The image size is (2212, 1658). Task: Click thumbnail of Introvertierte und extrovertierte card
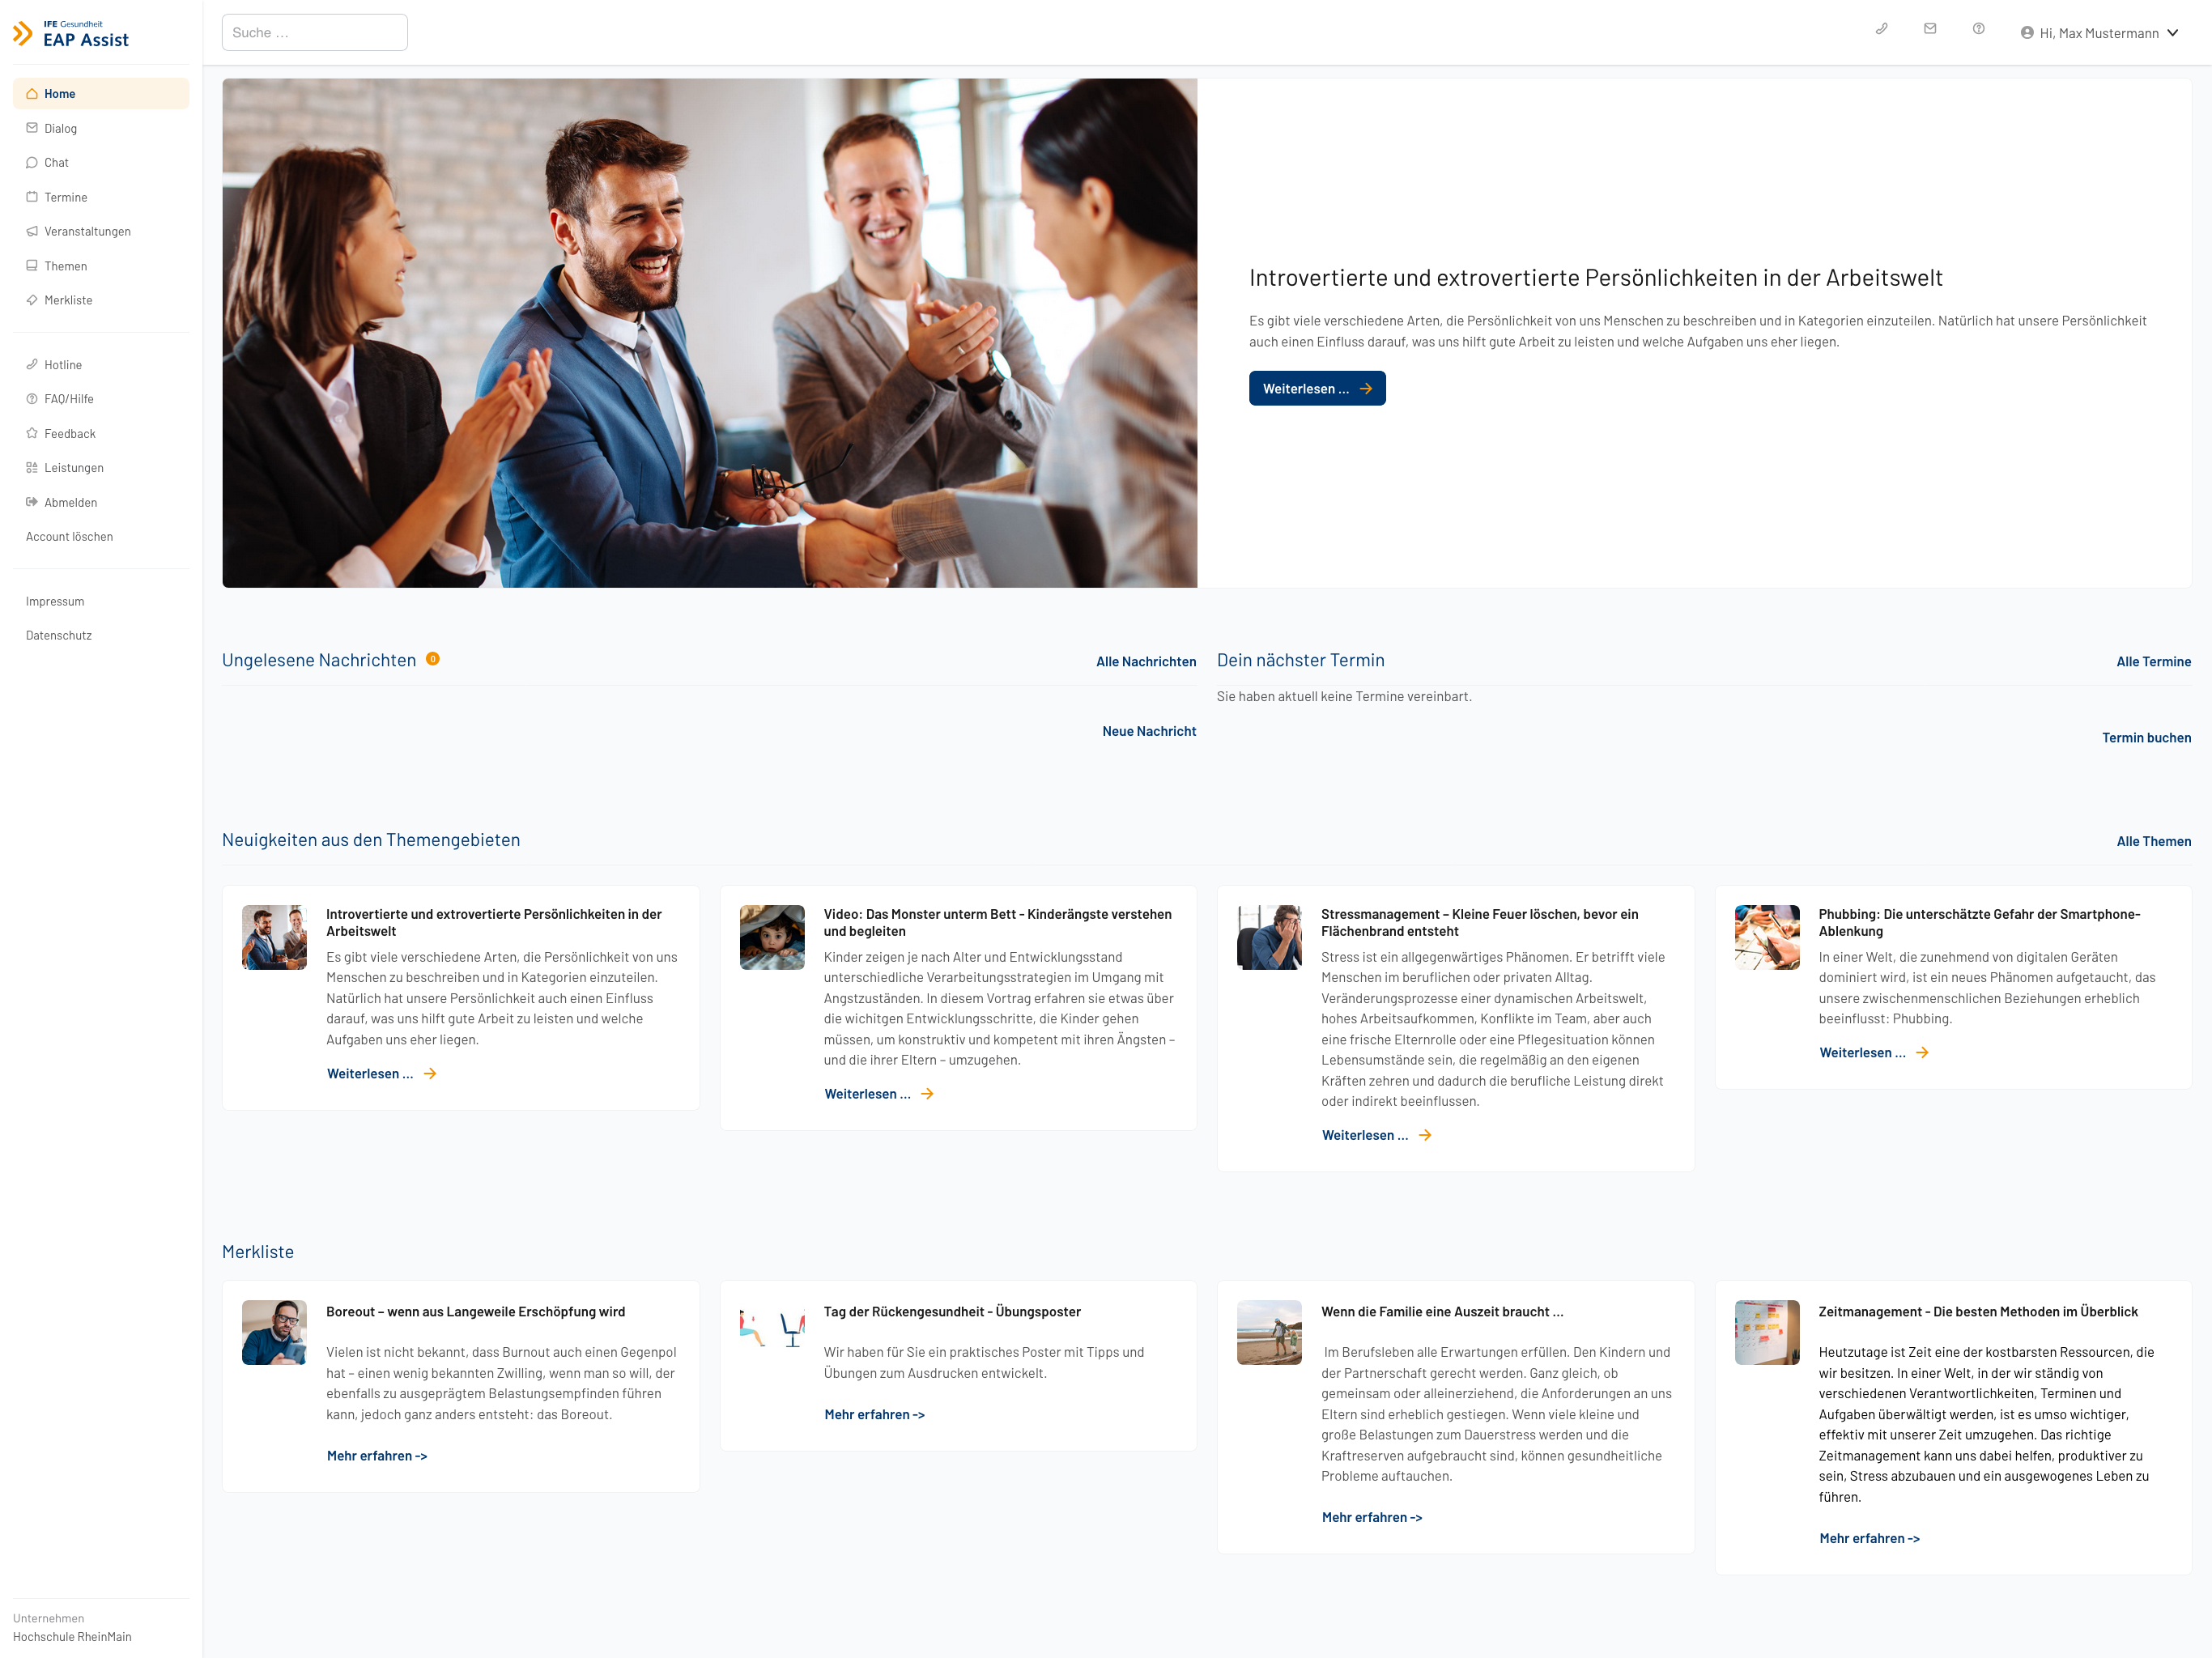click(x=274, y=937)
